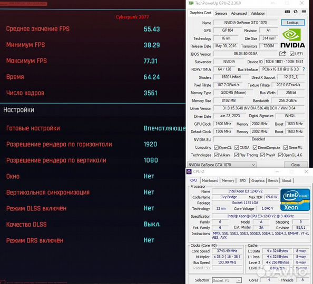Viewport: 313px width, 284px height.
Task: Toggle the OpenGL 4.6 checkbox
Action: (280, 155)
